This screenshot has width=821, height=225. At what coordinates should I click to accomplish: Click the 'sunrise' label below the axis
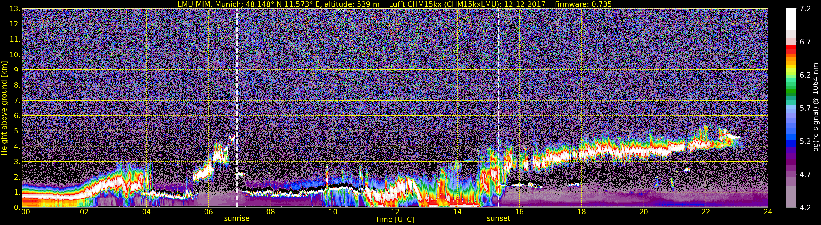point(237,219)
